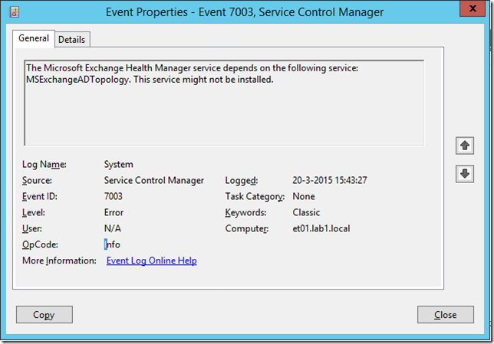Click the Computer label

click(x=247, y=228)
